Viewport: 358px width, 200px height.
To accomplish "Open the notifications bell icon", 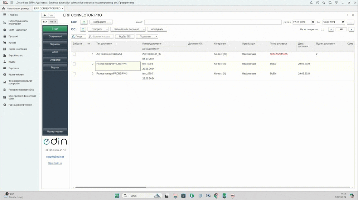I will (x=311, y=2).
